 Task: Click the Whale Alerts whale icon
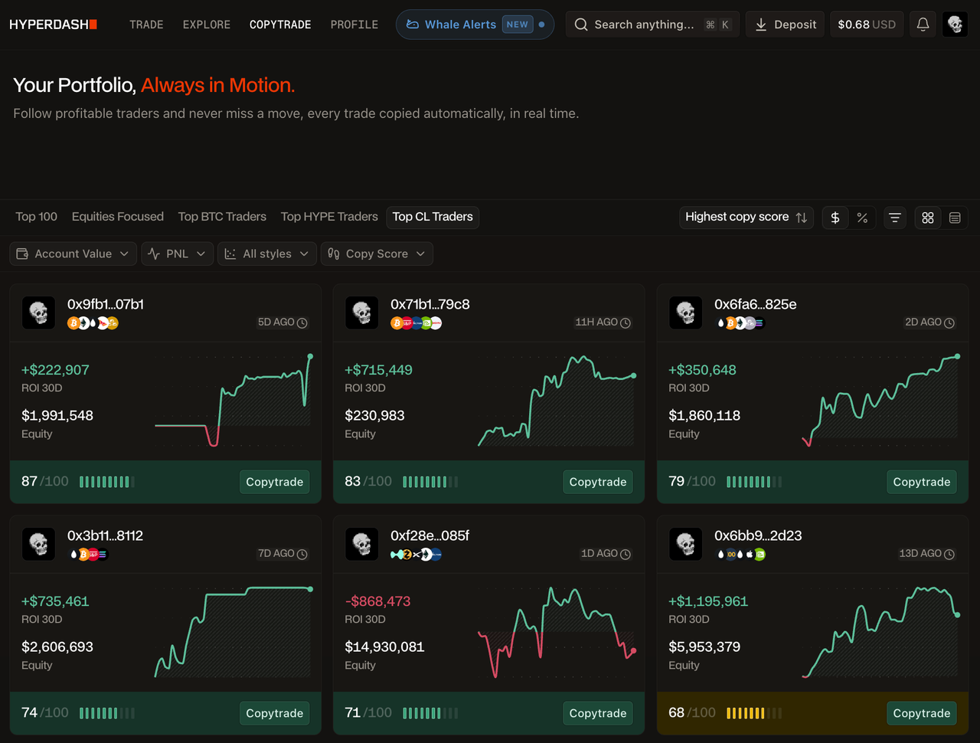[412, 25]
